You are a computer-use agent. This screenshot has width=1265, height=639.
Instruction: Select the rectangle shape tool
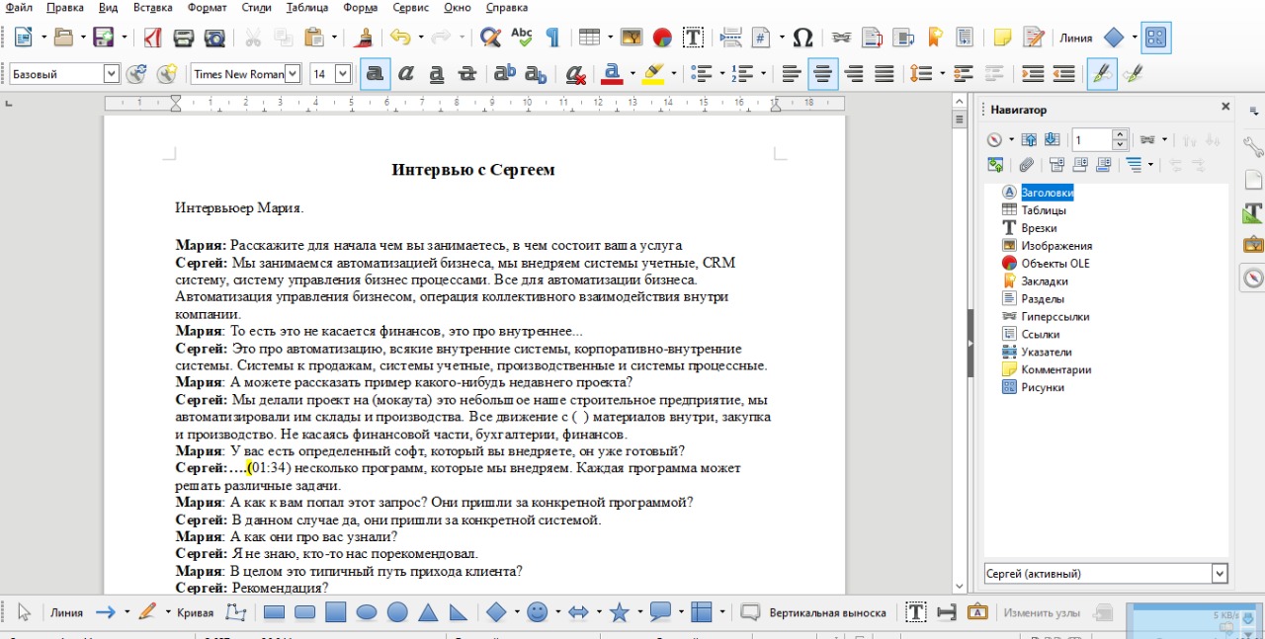coord(274,612)
